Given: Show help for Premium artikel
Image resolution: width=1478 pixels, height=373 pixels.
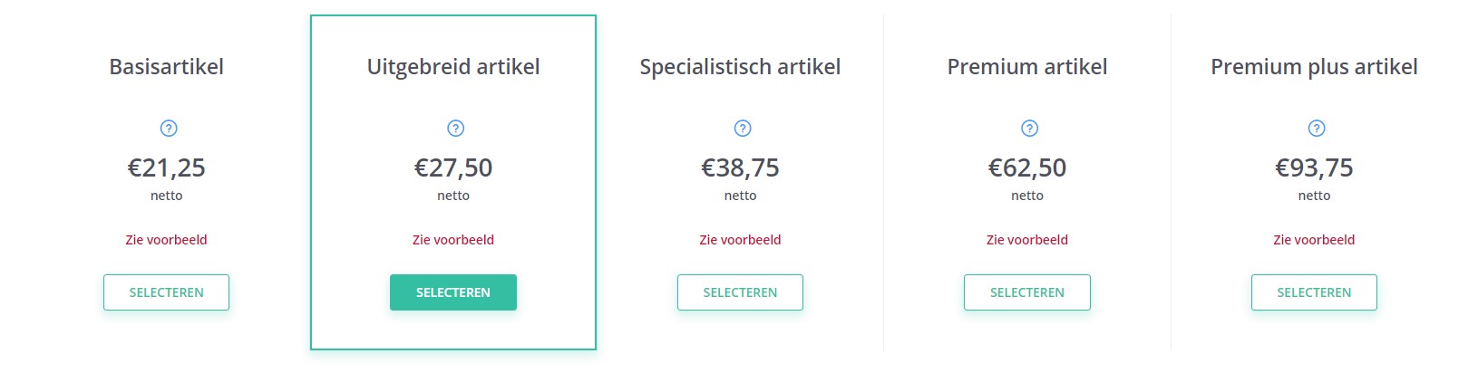Looking at the screenshot, I should point(1029,129).
